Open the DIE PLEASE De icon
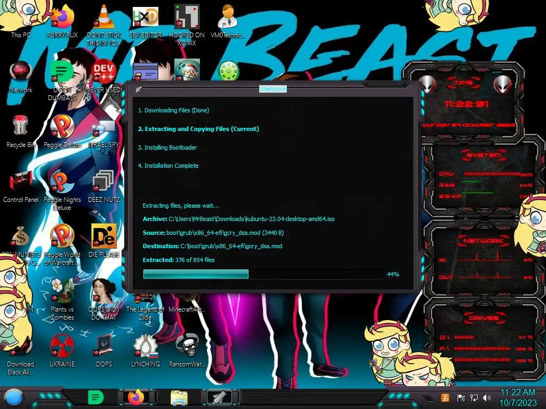The height and width of the screenshot is (409, 546). coord(104,240)
